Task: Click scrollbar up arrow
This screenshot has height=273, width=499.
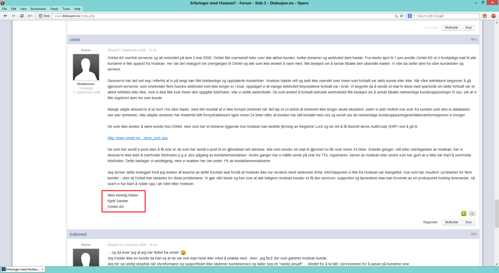Action: [x=497, y=23]
